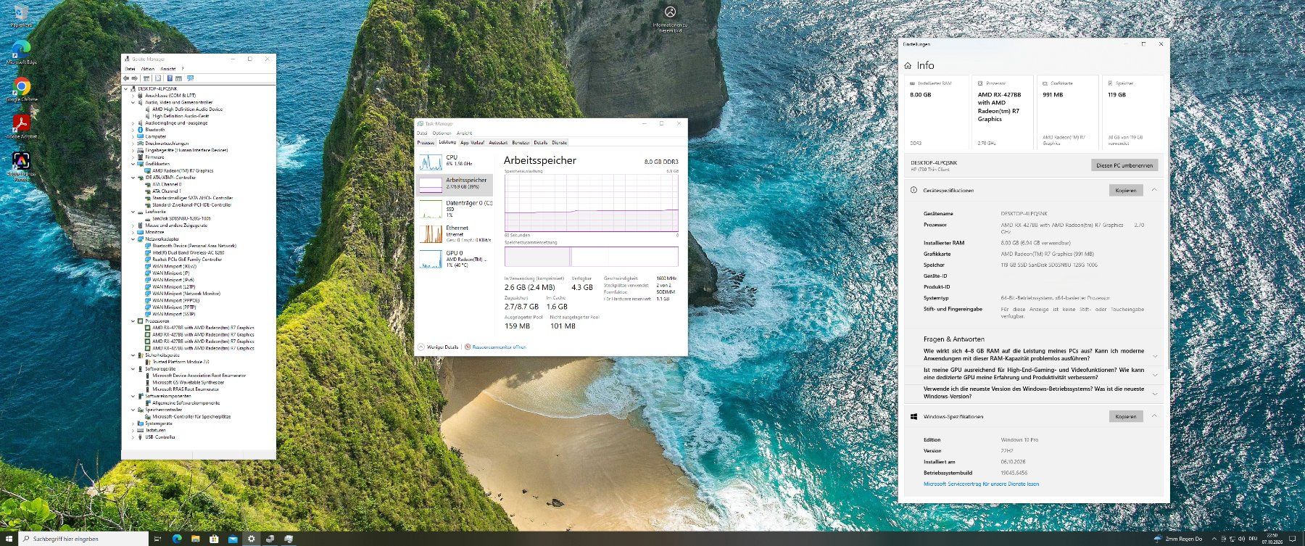Click the info circle next to Gerätespezifikationen
Screen dimensions: 1305x546
pyautogui.click(x=913, y=190)
